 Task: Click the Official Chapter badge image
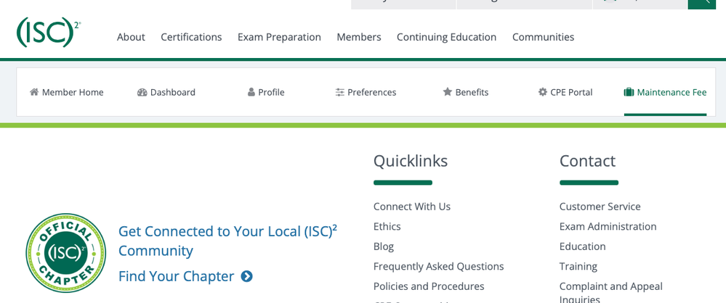[65, 252]
